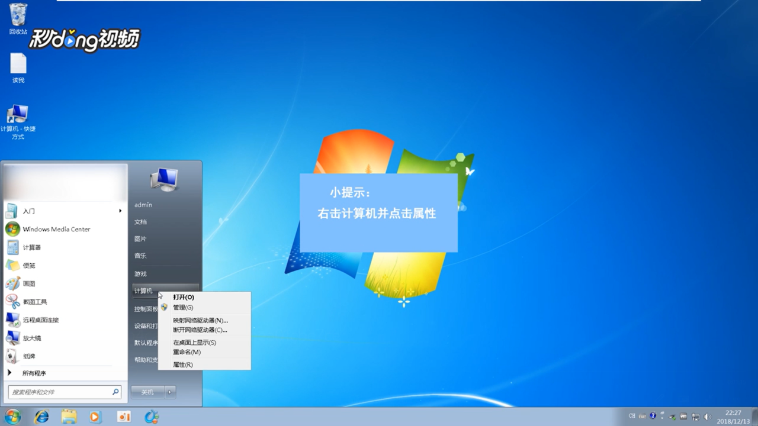Click the 搜索程序和文件 search box

pyautogui.click(x=65, y=392)
